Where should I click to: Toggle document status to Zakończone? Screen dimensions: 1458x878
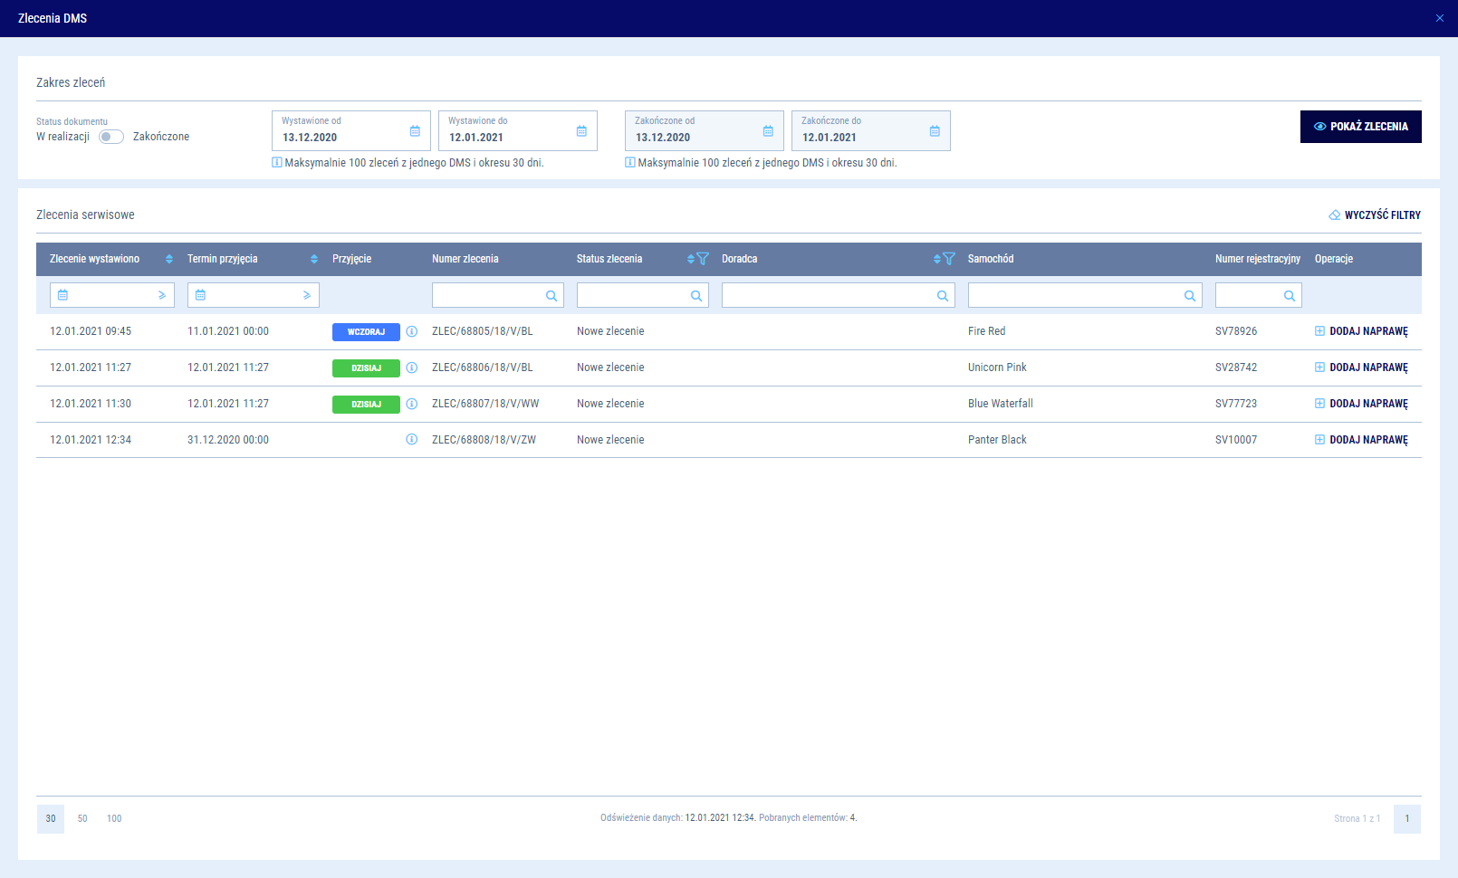[x=111, y=137]
